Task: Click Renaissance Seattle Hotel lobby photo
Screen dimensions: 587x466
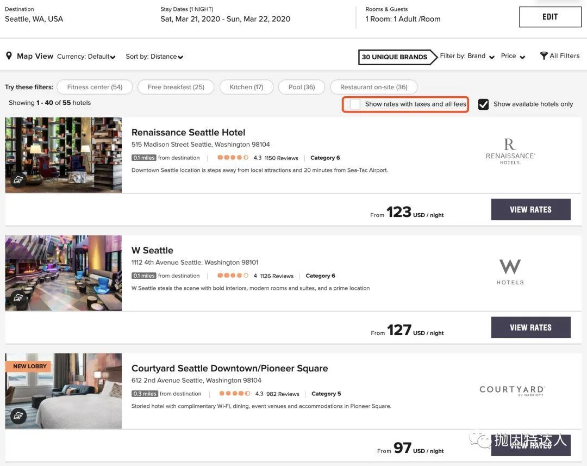Action: tap(63, 155)
